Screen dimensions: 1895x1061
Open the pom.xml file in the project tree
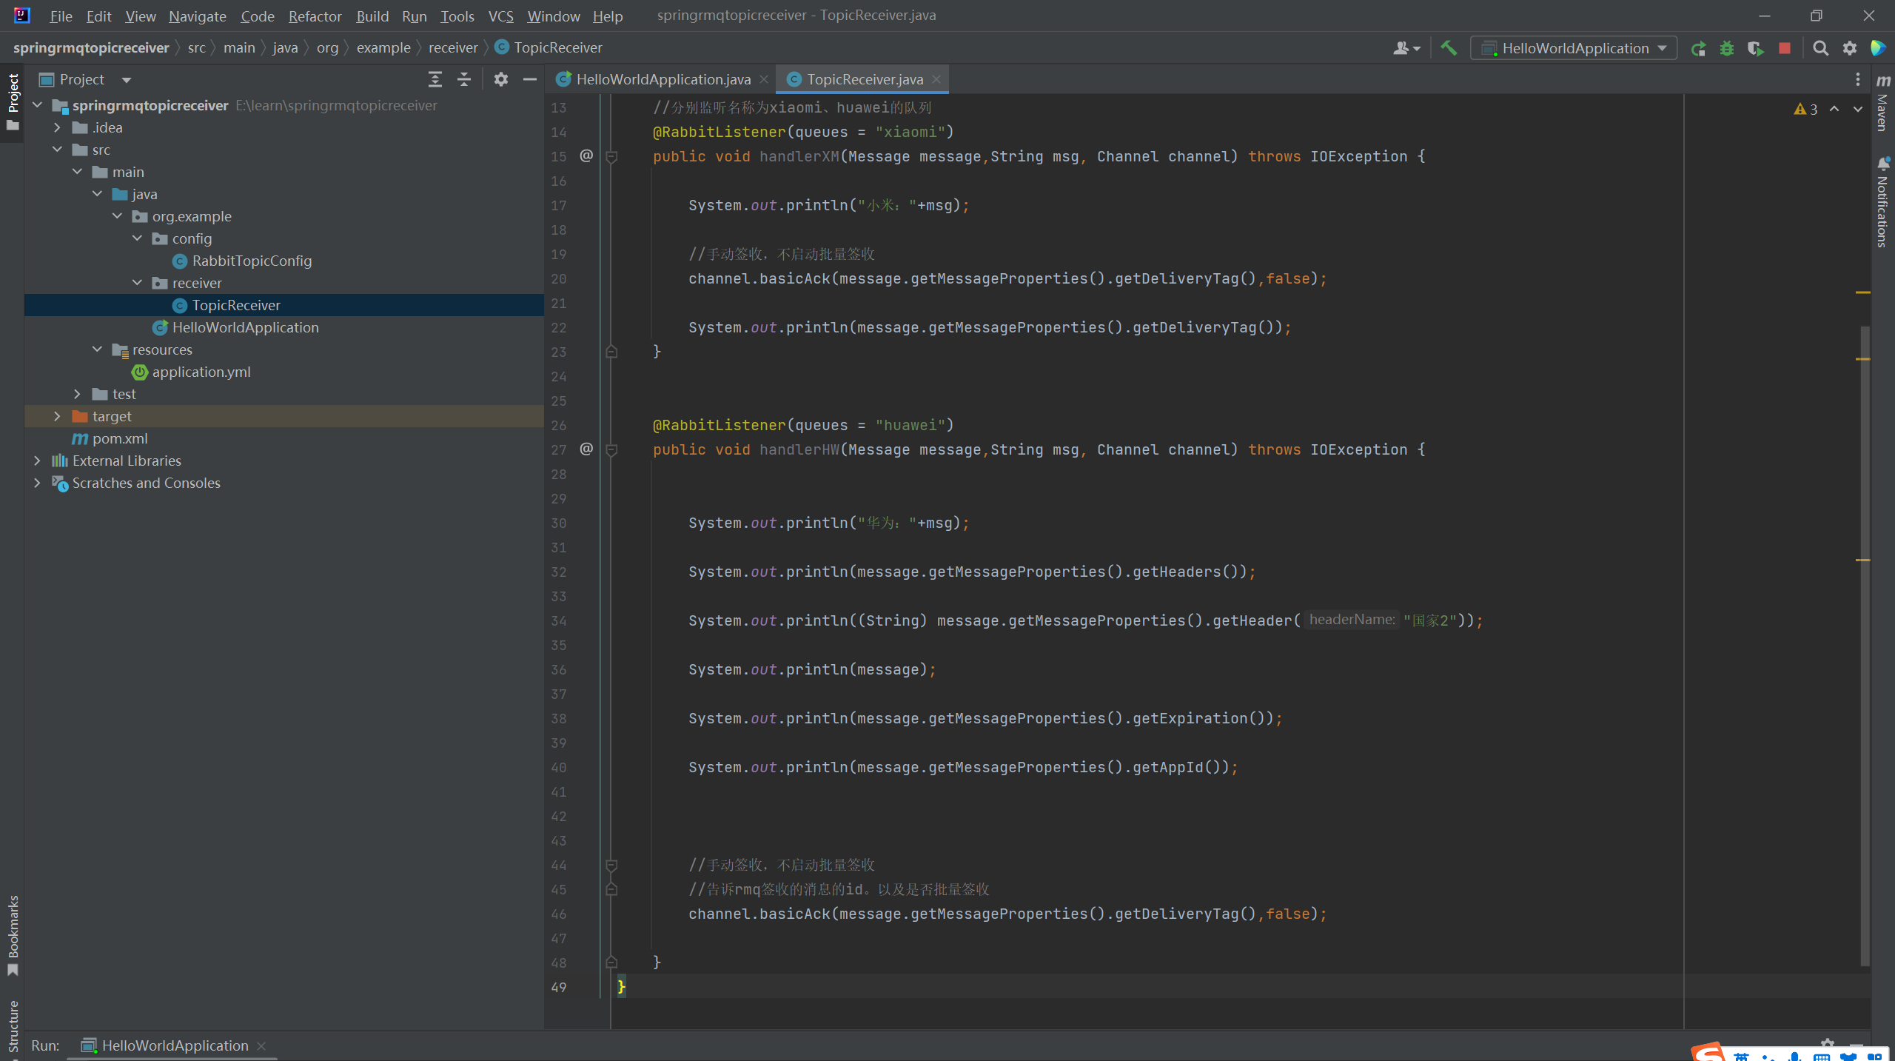point(120,438)
